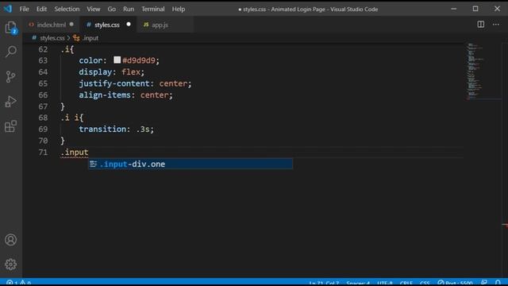Click the '#d9d9d9' hex value text
508x286 pixels.
pyautogui.click(x=139, y=60)
